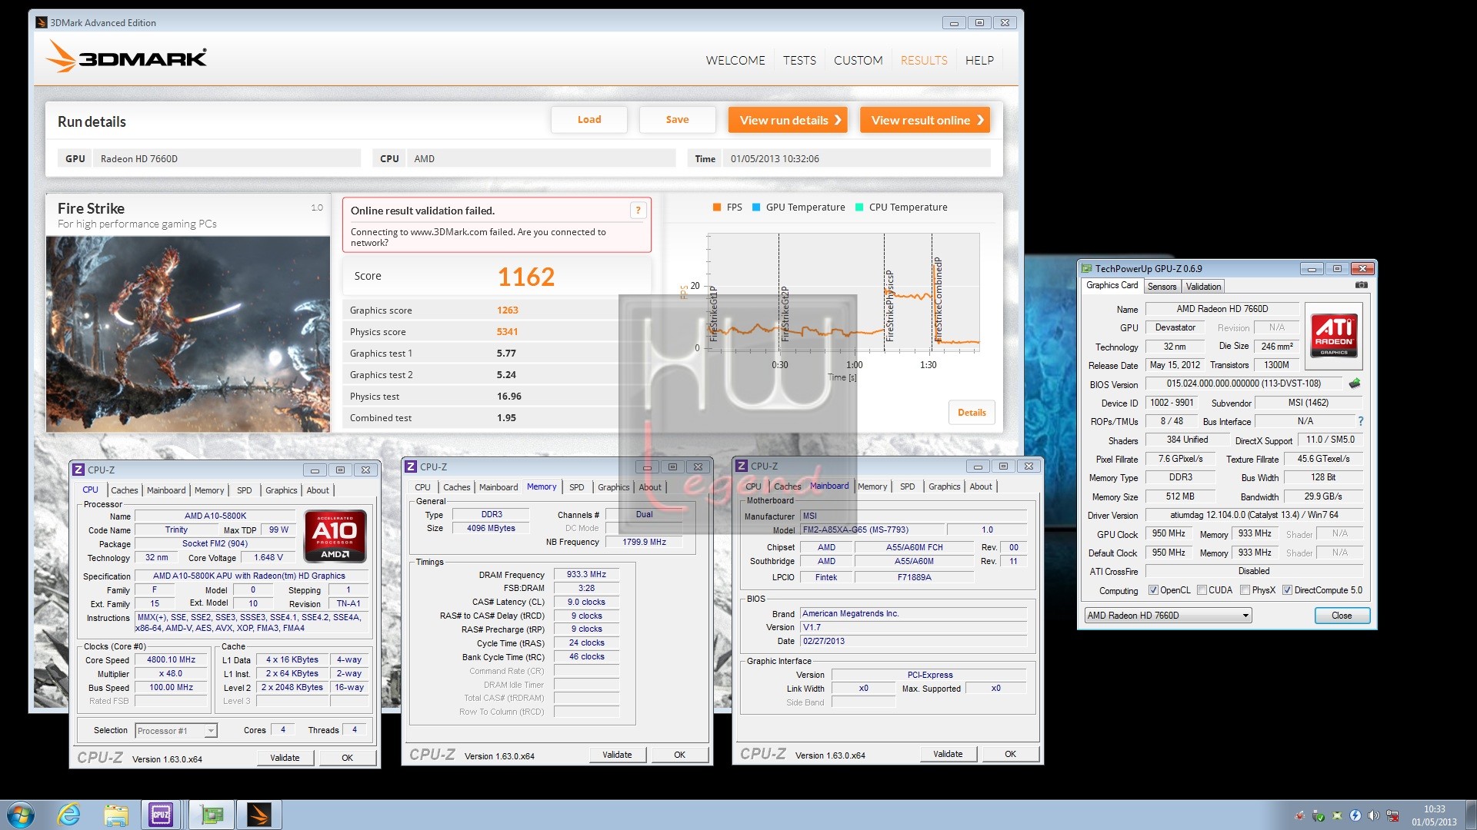Click the Load button in Run details
This screenshot has width=1477, height=830.
point(589,120)
